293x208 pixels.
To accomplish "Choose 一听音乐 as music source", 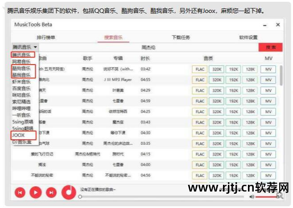I will (x=21, y=115).
